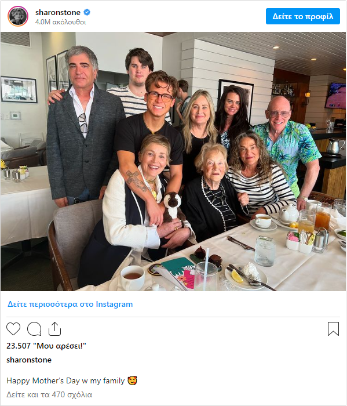347x406 pixels.
Task: View the 23.507 "Μου αρέσει!" likes list
Action: [x=46, y=346]
